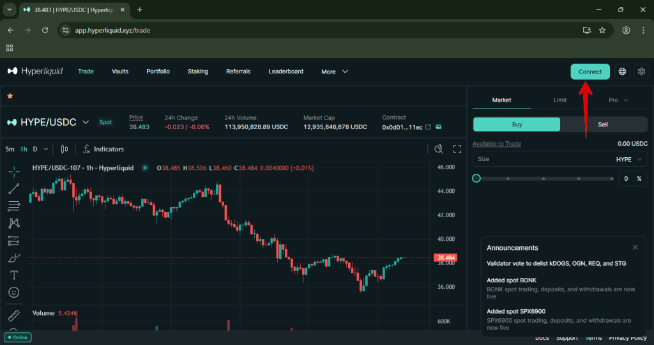This screenshot has height=345, width=654.
Task: Click the chart fullscreen icon
Action: tap(457, 149)
